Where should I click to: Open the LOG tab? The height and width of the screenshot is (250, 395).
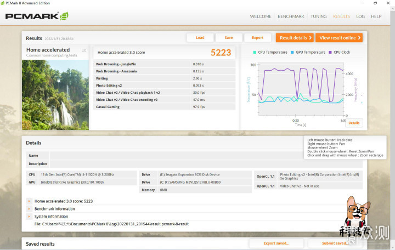(x=360, y=16)
